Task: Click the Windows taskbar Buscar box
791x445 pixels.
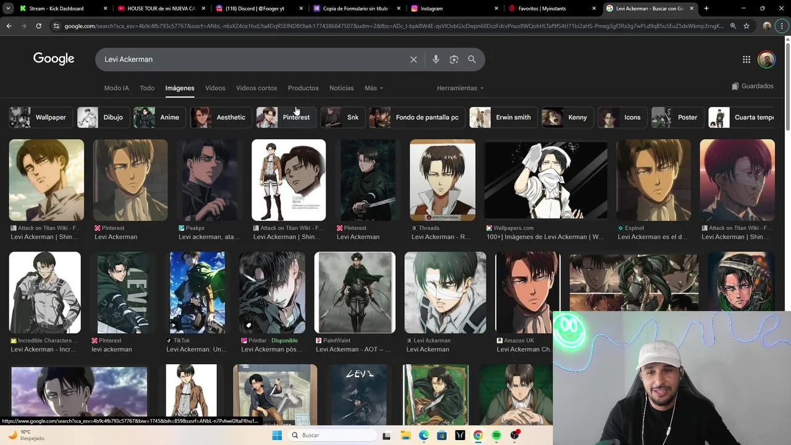Action: point(332,435)
